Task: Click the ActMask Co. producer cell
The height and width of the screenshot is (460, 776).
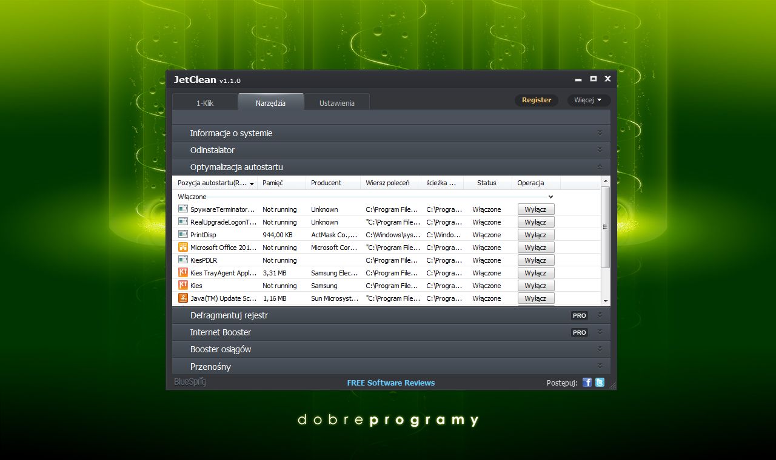Action: [334, 235]
